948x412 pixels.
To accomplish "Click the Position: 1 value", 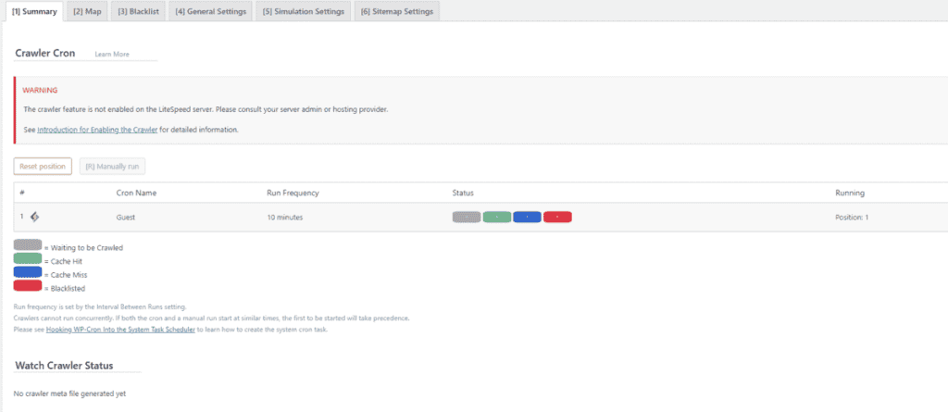I will pyautogui.click(x=852, y=218).
